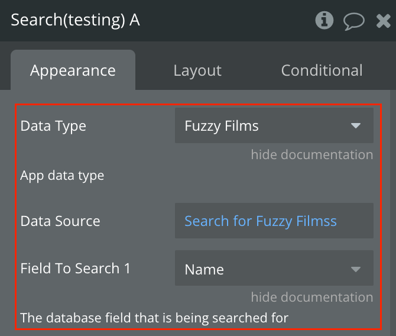Click the arrow on the Data Type dropdown
The width and height of the screenshot is (396, 336).
point(356,126)
